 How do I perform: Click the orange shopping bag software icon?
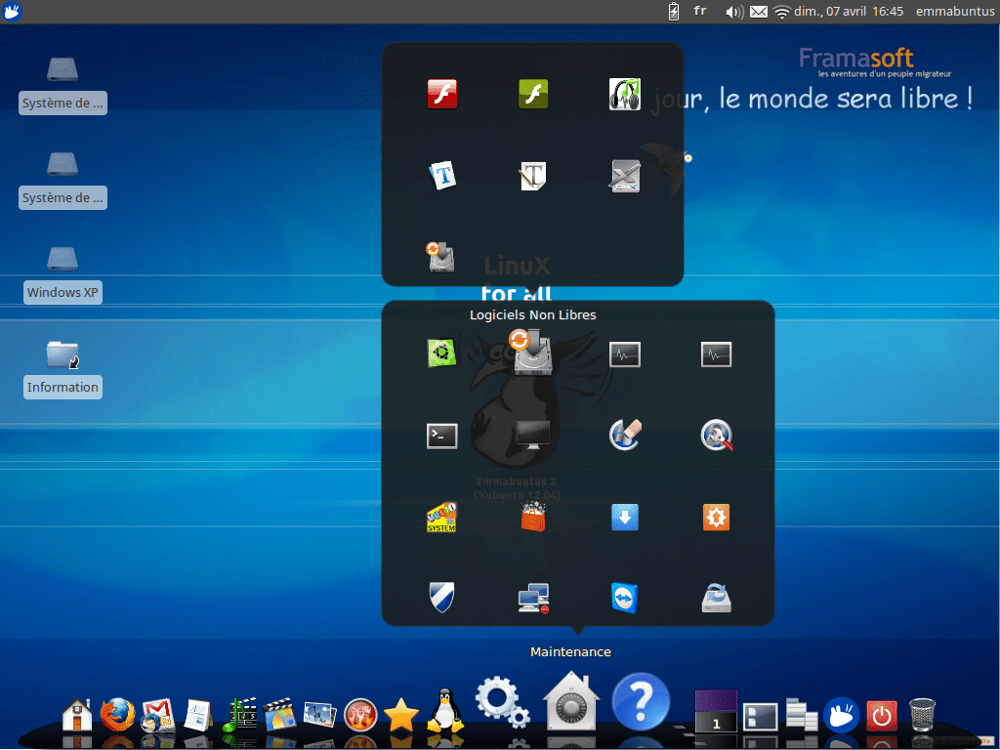pyautogui.click(x=532, y=518)
